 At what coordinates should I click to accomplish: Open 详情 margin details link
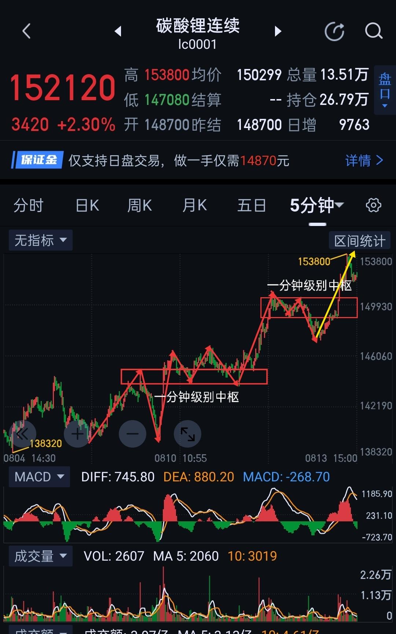(x=364, y=160)
